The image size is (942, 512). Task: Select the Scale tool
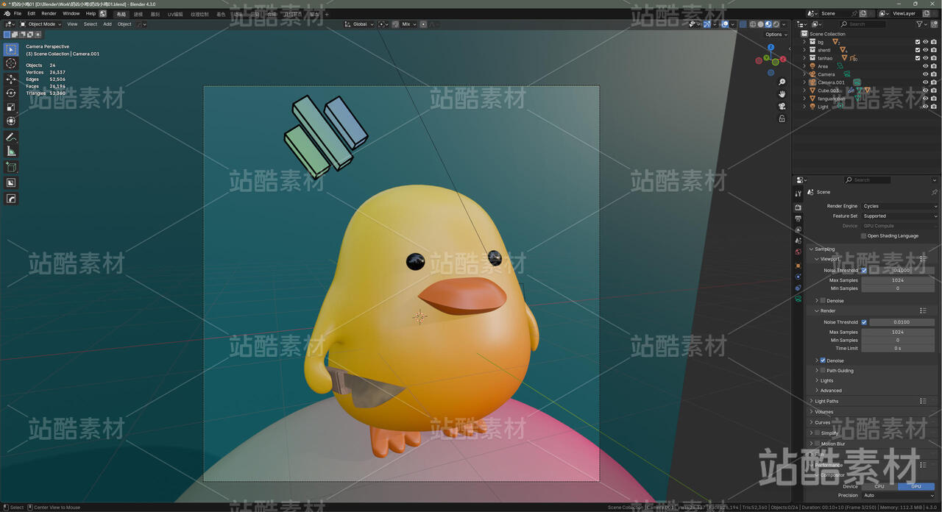point(11,107)
